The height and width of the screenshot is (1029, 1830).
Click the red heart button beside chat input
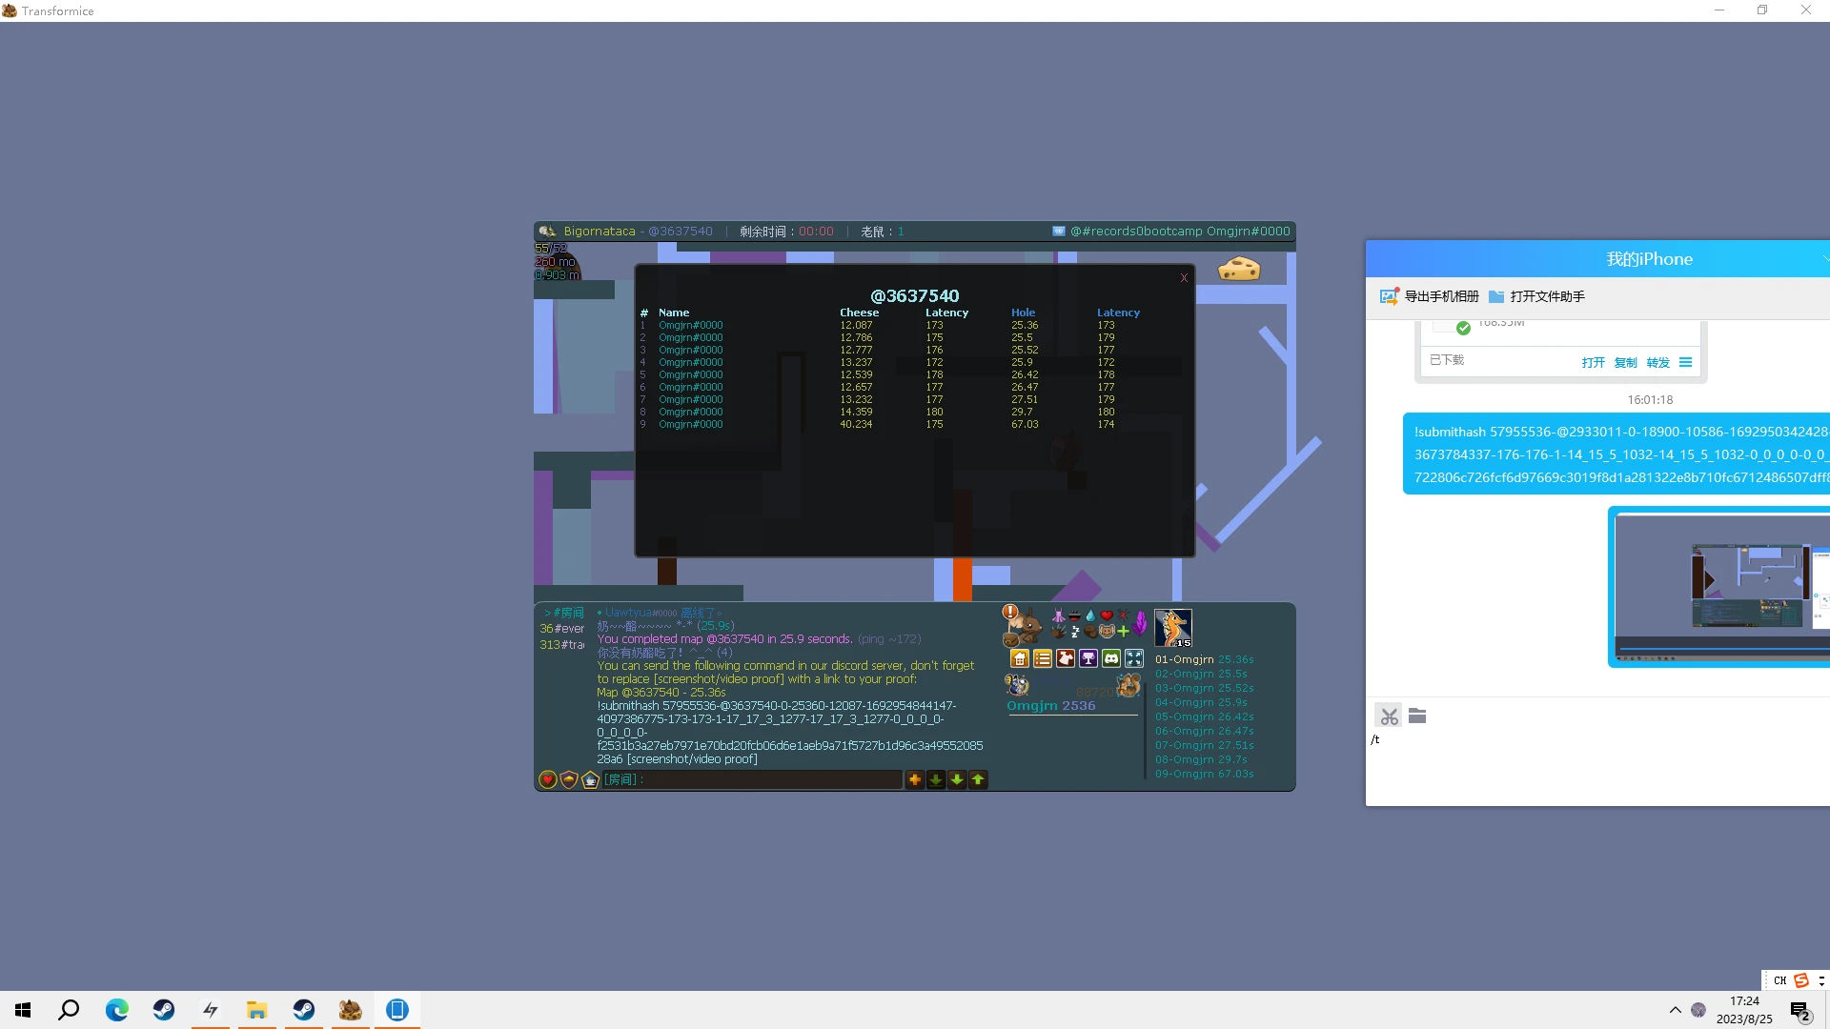pos(548,779)
